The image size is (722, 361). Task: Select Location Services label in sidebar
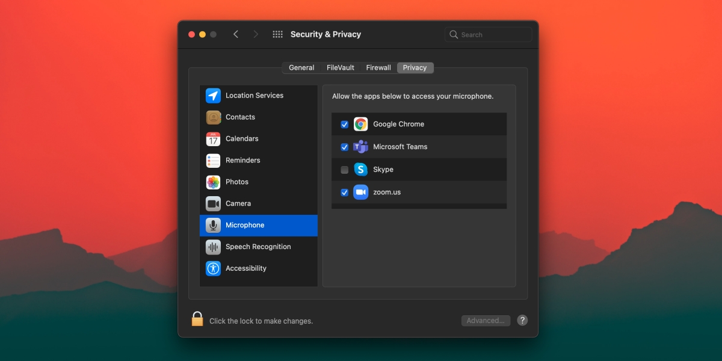(255, 96)
